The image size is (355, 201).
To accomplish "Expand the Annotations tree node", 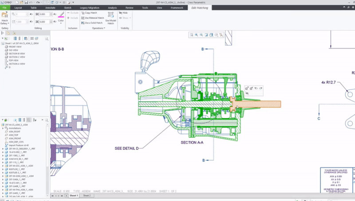I will coord(2,129).
